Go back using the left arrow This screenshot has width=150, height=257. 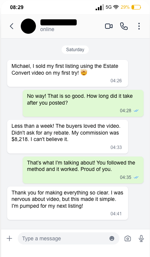coord(12,26)
